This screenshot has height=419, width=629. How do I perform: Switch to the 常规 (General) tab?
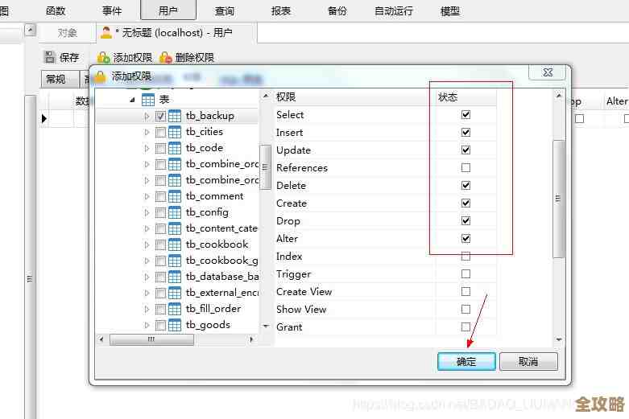(60, 79)
